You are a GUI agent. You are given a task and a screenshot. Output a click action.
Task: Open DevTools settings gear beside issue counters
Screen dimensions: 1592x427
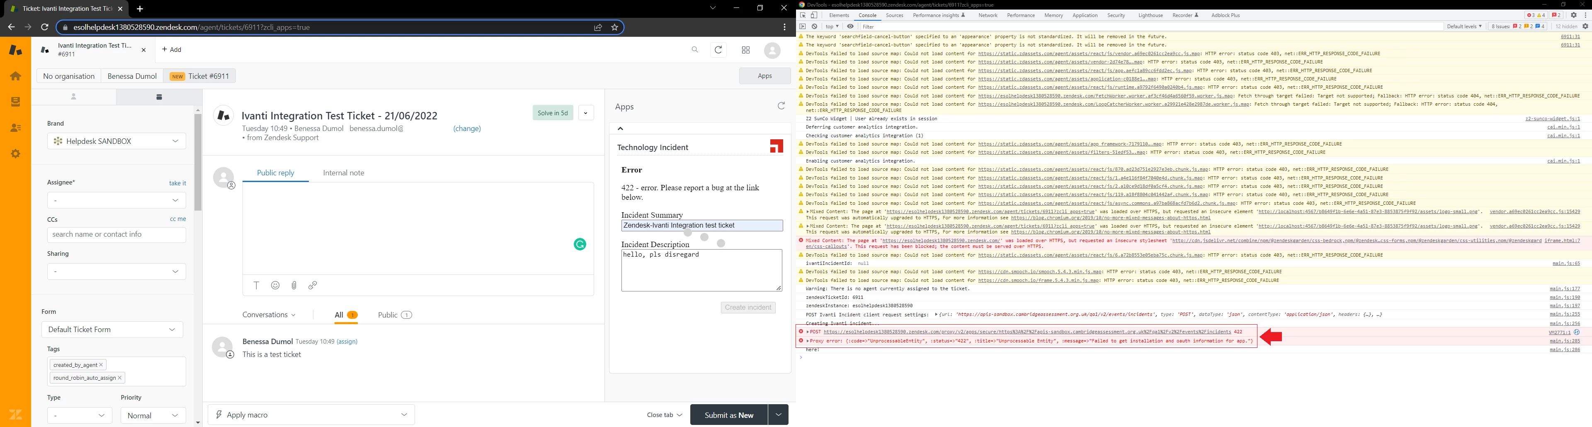point(1574,15)
